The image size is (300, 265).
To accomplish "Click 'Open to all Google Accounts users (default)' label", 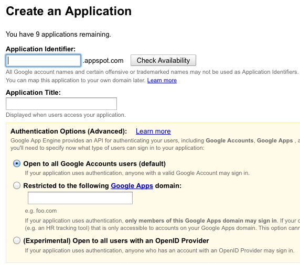I will [94, 164].
